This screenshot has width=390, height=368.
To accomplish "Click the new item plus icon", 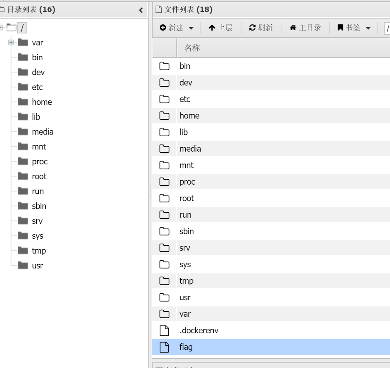I will [x=163, y=28].
